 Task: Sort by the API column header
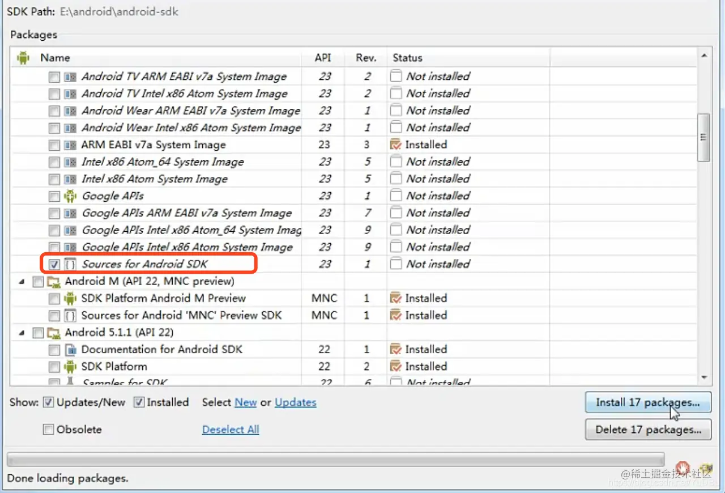pos(323,58)
